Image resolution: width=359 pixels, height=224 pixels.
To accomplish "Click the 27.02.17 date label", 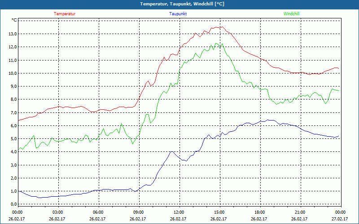I will click(x=340, y=219).
